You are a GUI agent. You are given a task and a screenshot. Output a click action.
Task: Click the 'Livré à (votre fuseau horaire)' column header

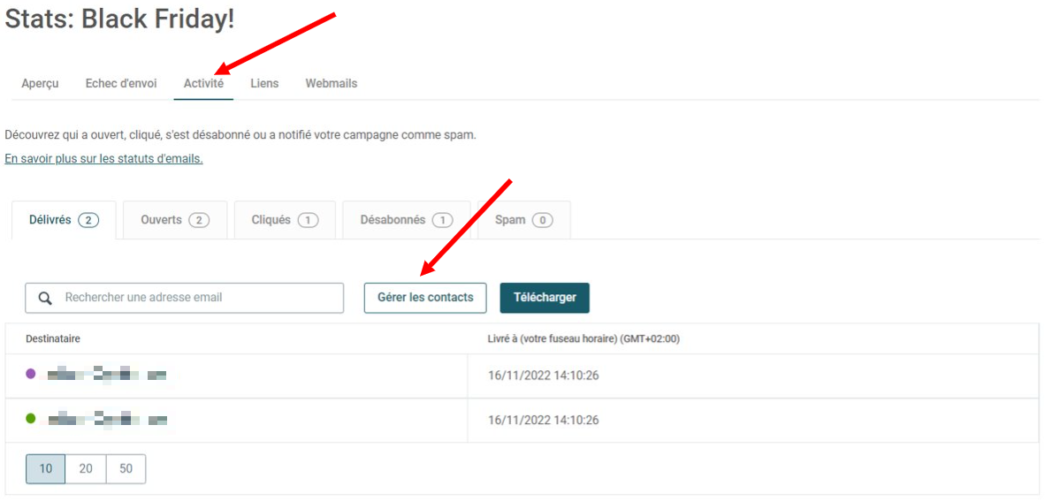click(584, 339)
